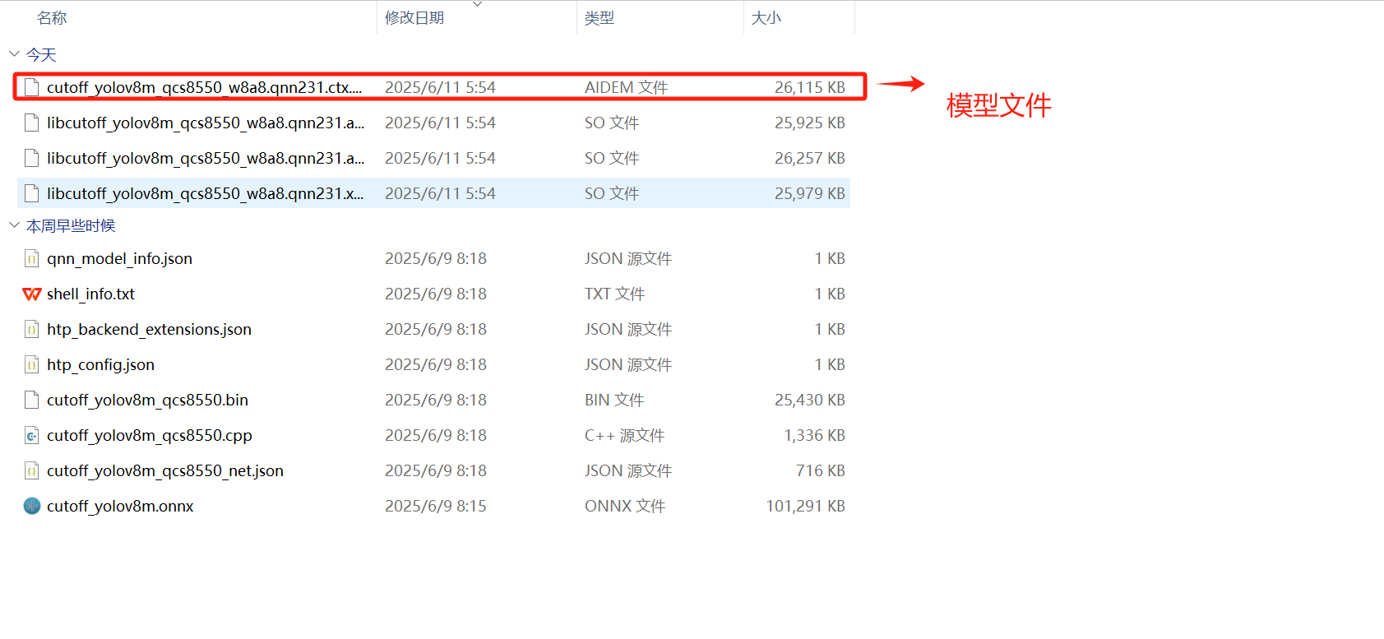Click the 25,979 KB size cell
1384x639 pixels.
[810, 193]
